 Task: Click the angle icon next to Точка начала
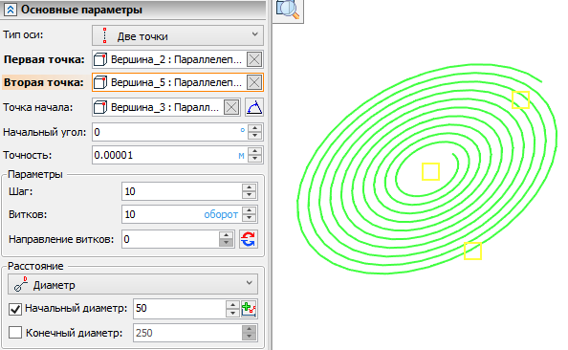[x=254, y=107]
